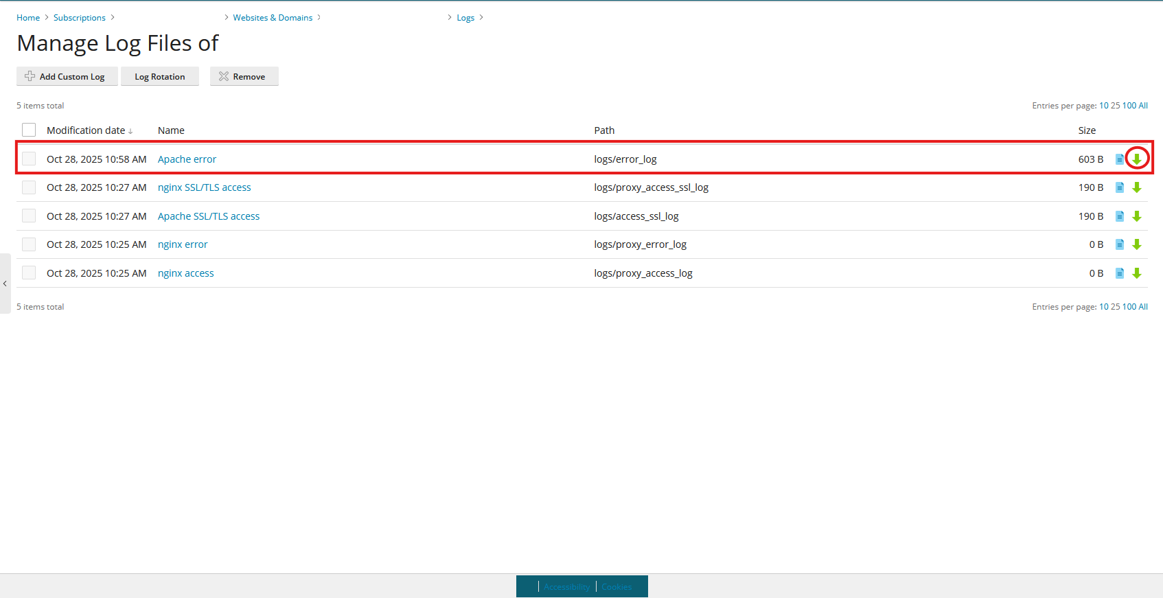Tick the select-all checkbox in table header
Viewport: 1163px width, 598px height.
[x=29, y=130]
